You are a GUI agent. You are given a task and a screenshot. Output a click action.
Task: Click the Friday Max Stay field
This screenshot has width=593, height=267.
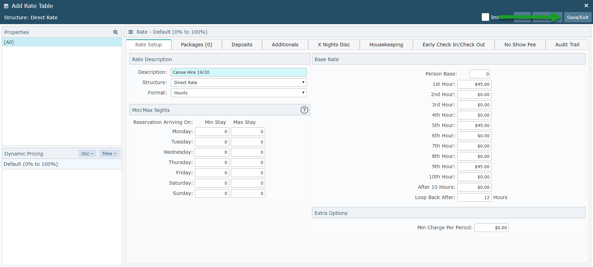(x=248, y=173)
